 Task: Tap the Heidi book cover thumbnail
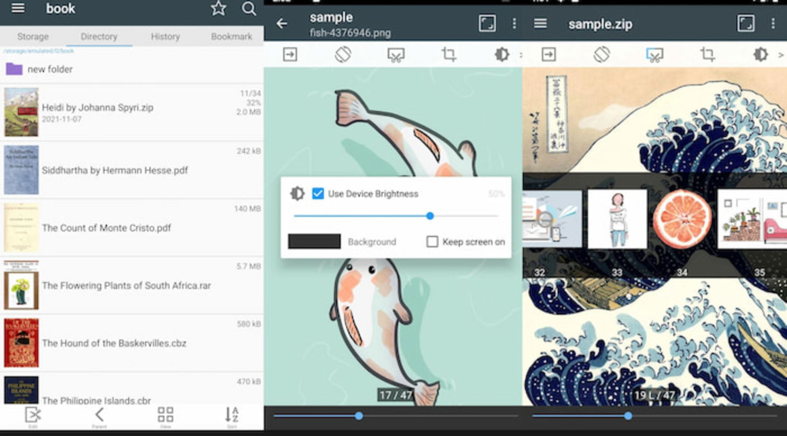coord(22,112)
